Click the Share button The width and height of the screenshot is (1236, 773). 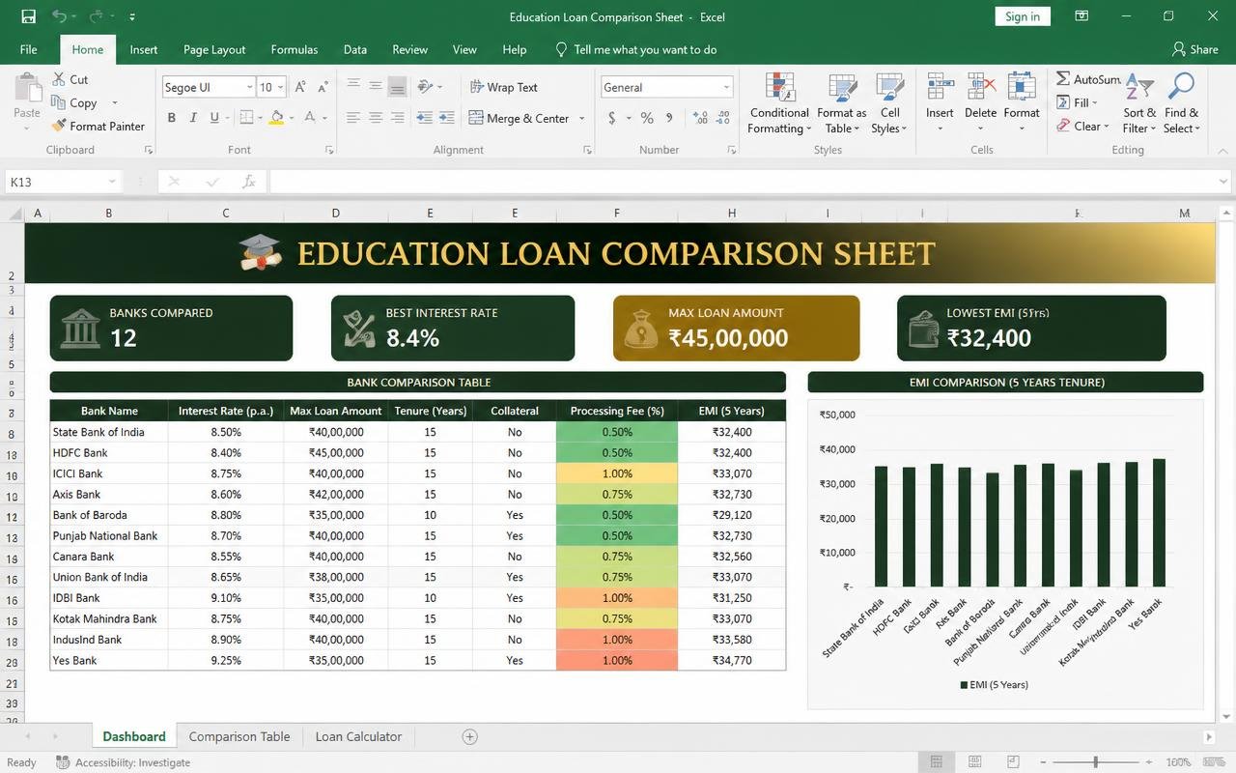1195,49
